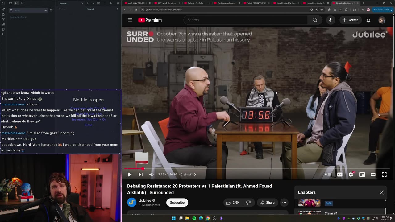Viewport: 395px width, 222px height.
Task: Toggle Obsidian left sidebar panel icon
Action: (3, 3)
